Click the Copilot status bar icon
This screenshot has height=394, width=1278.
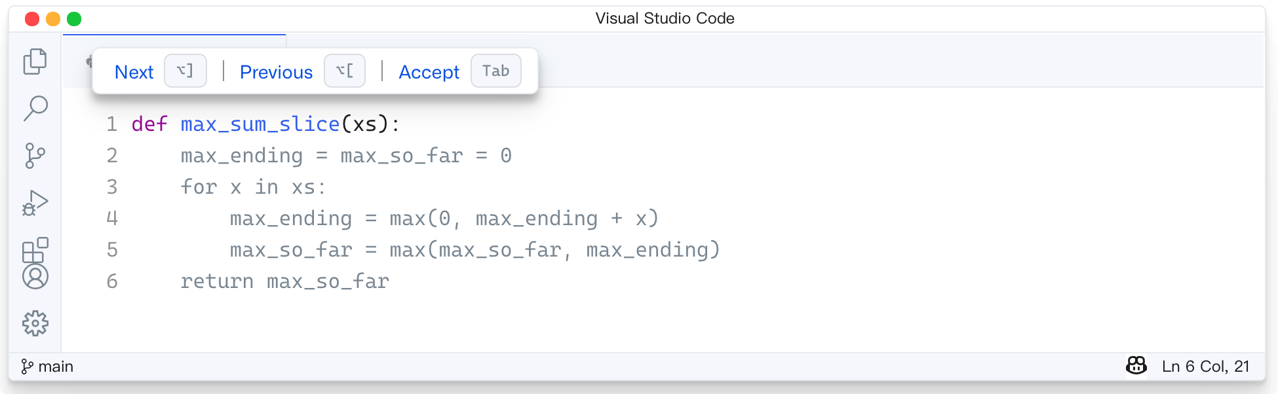[1136, 366]
